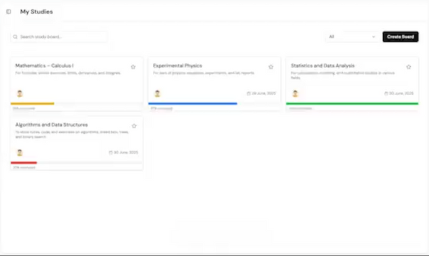Click the description of Algorithms and Data Structures
The width and height of the screenshot is (429, 256).
coord(72,135)
